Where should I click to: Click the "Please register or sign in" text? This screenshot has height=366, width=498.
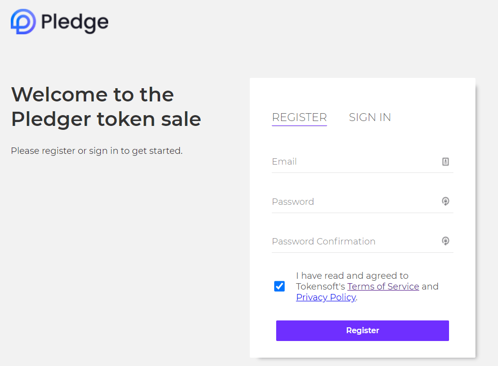(96, 151)
